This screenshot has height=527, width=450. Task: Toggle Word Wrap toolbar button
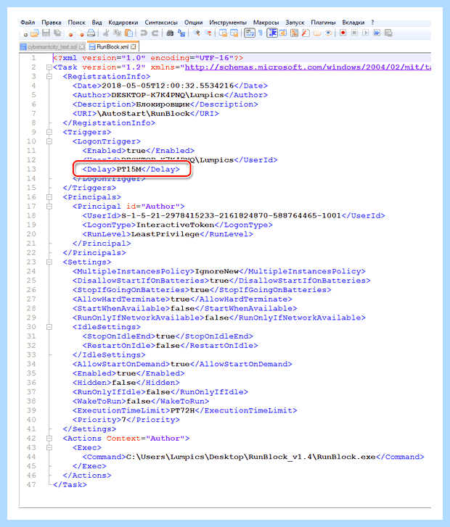pos(250,33)
